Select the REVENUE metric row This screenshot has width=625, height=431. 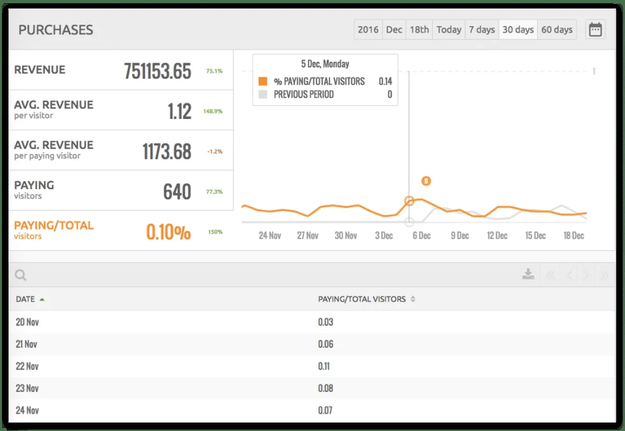[121, 70]
